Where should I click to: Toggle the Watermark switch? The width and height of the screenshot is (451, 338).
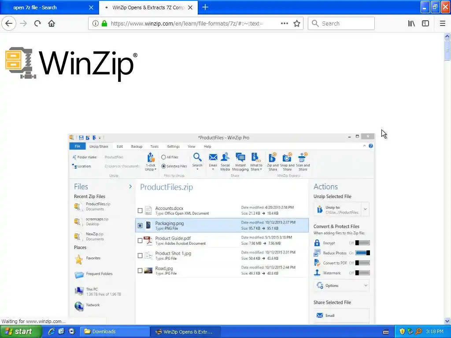[x=362, y=273]
